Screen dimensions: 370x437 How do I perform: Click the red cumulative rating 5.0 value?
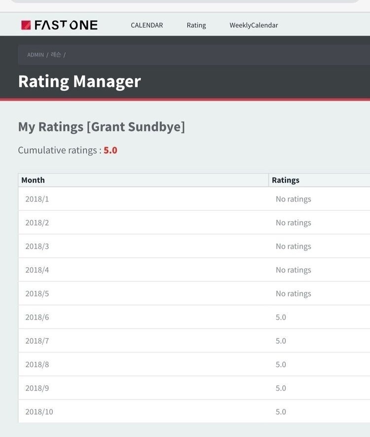[111, 150]
